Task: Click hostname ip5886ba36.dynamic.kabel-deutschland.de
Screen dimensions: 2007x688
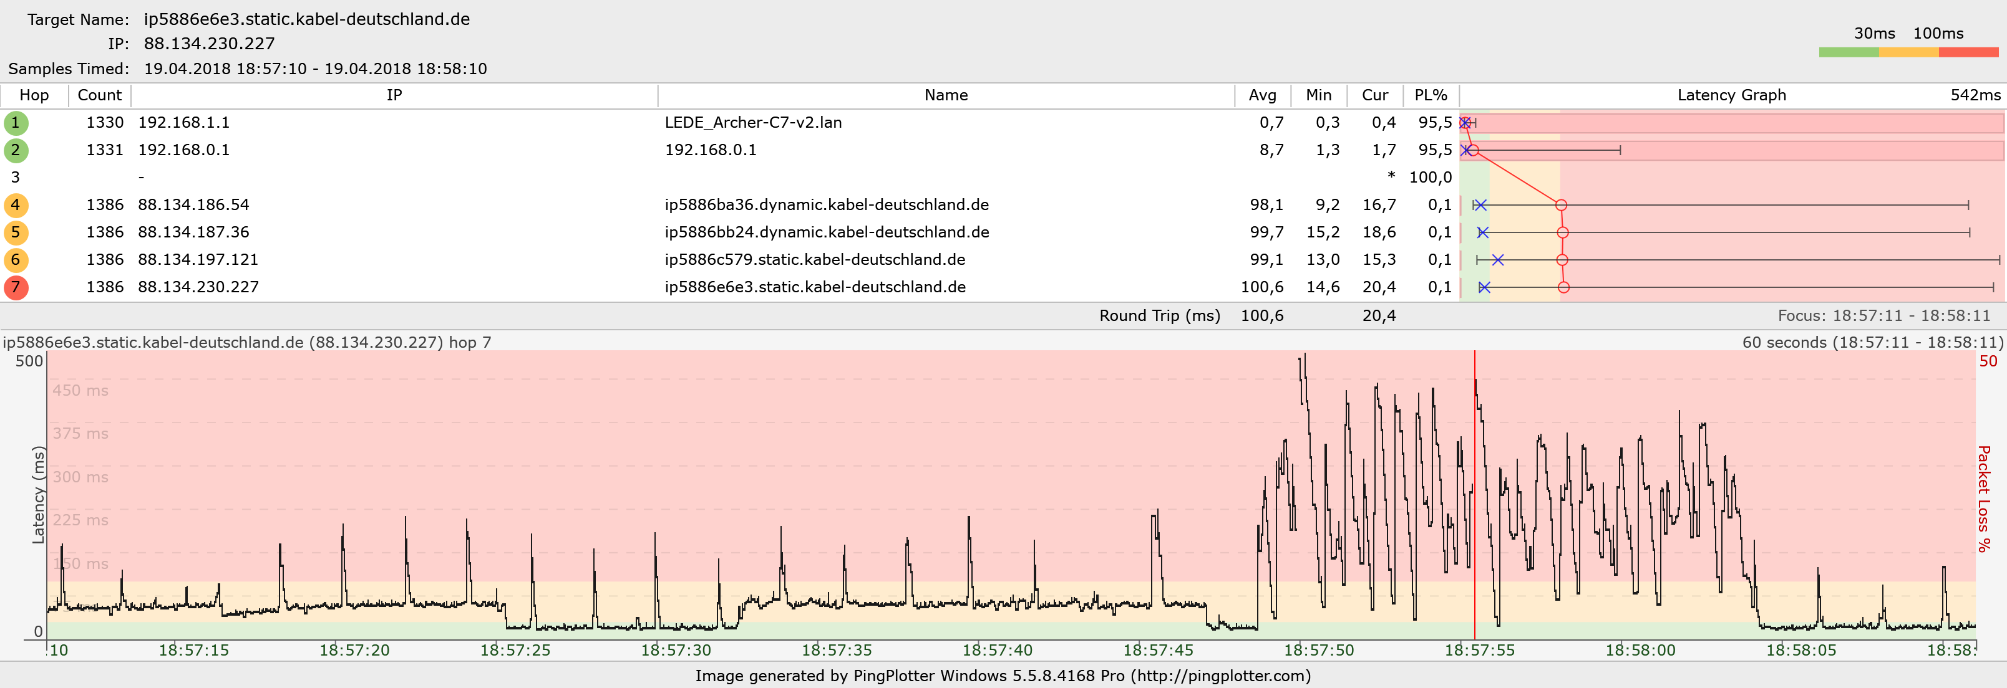Action: click(x=827, y=204)
